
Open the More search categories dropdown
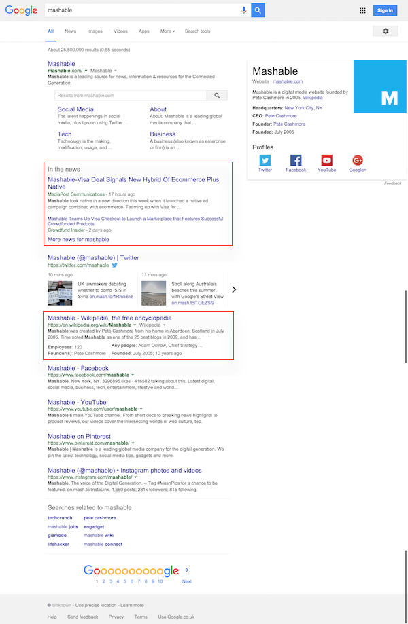pyautogui.click(x=168, y=31)
